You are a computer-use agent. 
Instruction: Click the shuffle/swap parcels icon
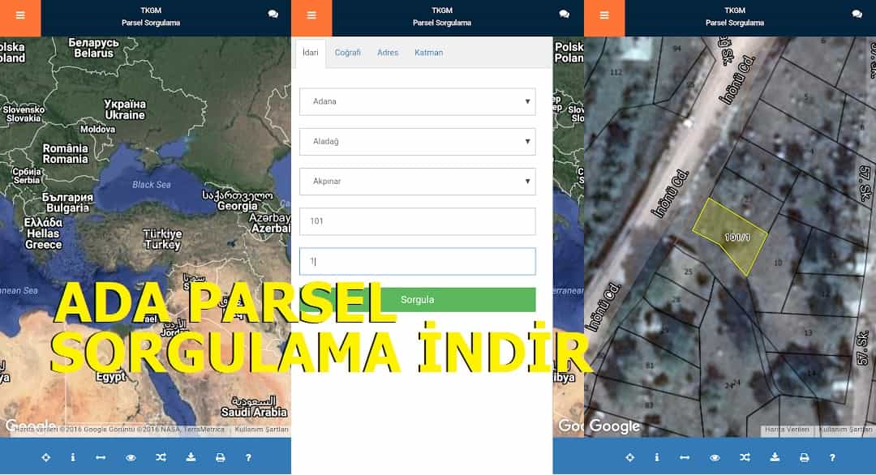[x=161, y=457]
